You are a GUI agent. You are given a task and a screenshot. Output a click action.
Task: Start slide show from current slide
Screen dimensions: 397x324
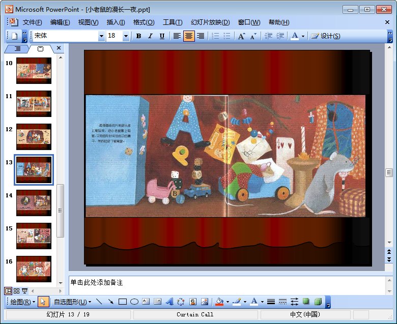(24, 291)
